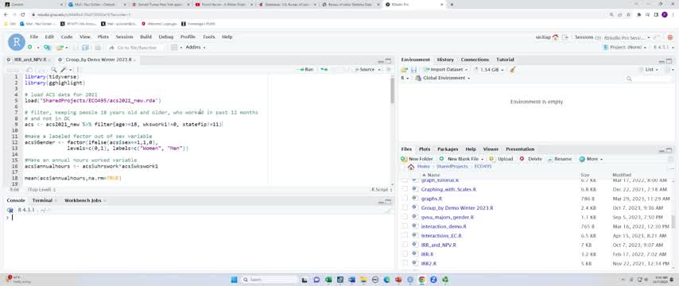Switch to the Packages tab
This screenshot has width=679, height=286.
448,149
